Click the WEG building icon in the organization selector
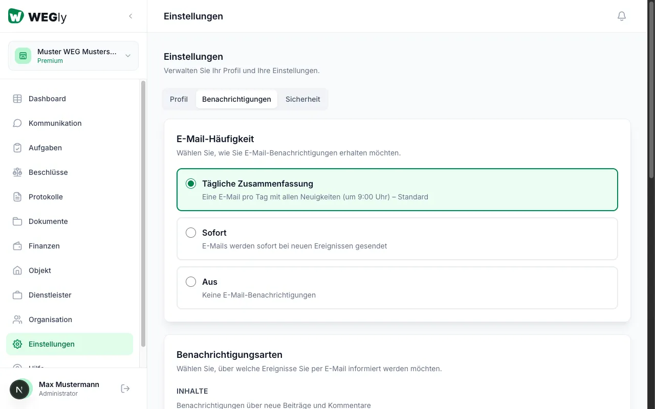 [23, 56]
